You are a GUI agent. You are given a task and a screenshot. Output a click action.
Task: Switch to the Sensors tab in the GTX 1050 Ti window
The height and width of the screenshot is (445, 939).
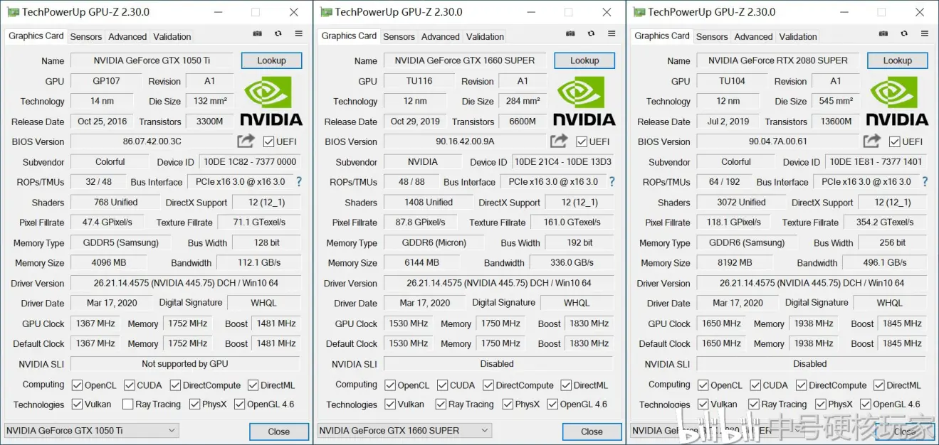[x=86, y=36]
